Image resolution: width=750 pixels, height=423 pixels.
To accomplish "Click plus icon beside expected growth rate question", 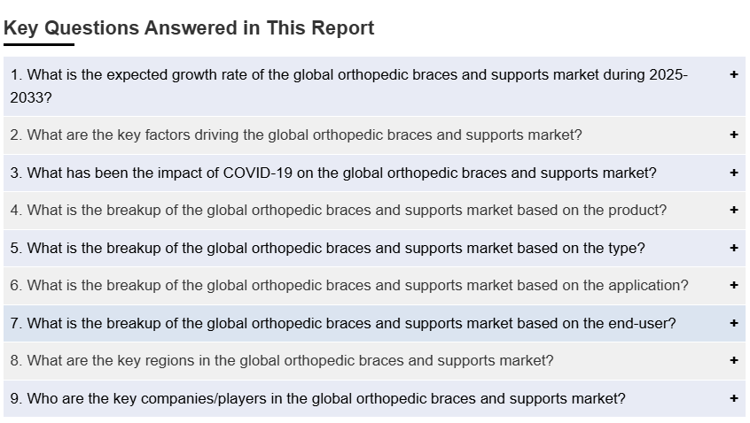I will click(x=734, y=75).
